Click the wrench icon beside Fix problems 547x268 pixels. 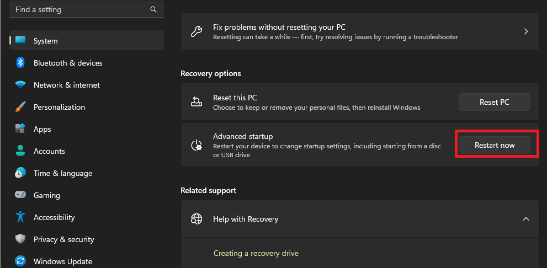[197, 31]
